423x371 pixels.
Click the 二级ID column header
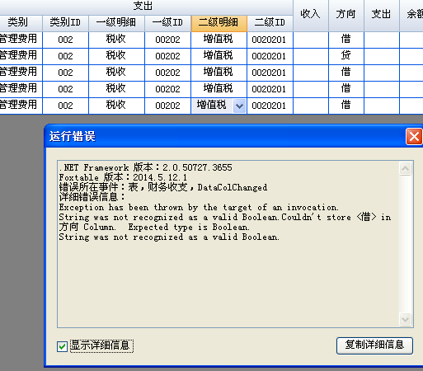point(270,23)
